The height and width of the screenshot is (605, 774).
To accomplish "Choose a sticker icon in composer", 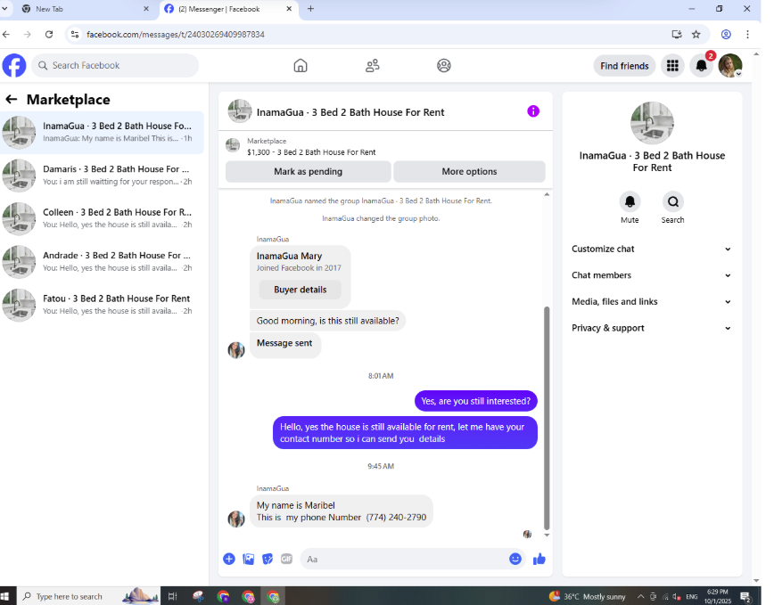I will [x=268, y=559].
